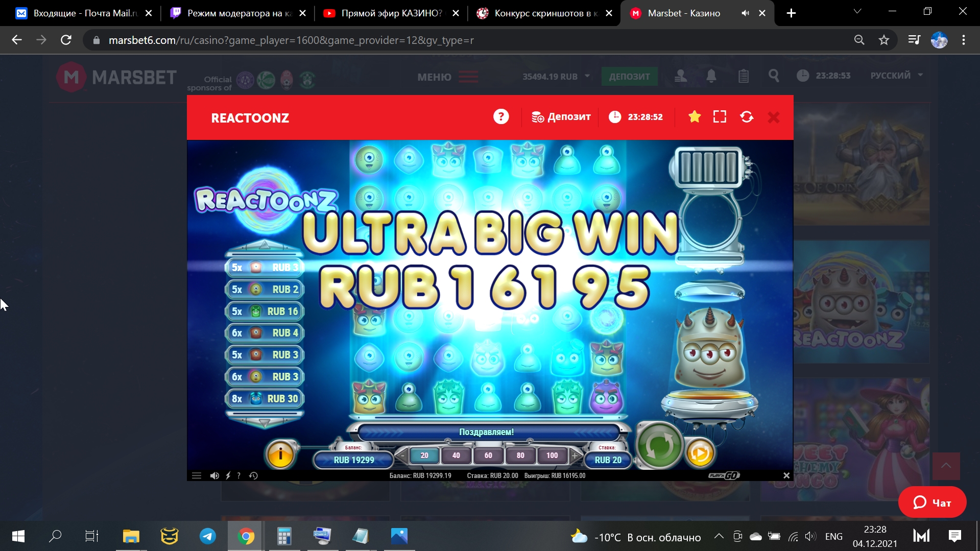Viewport: 980px width, 551px height.
Task: Start autoplay with the yellow play button
Action: pos(699,452)
